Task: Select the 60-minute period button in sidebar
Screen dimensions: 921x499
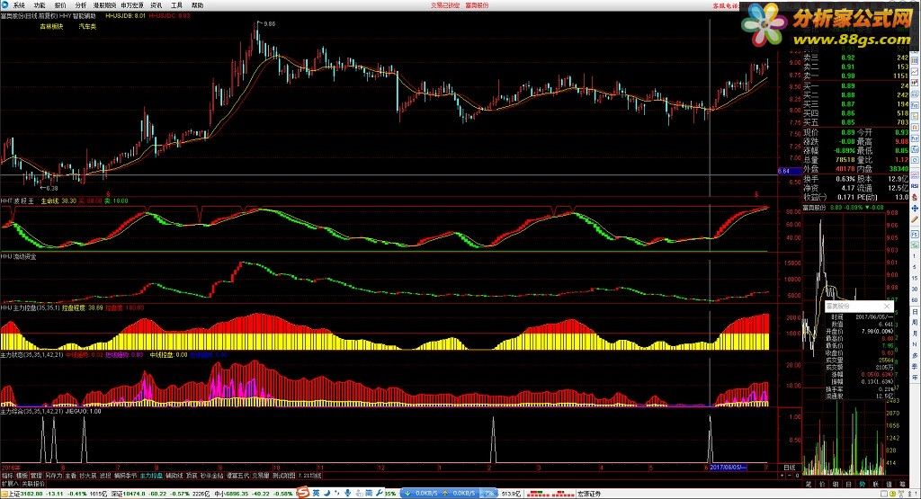Action: tap(915, 300)
